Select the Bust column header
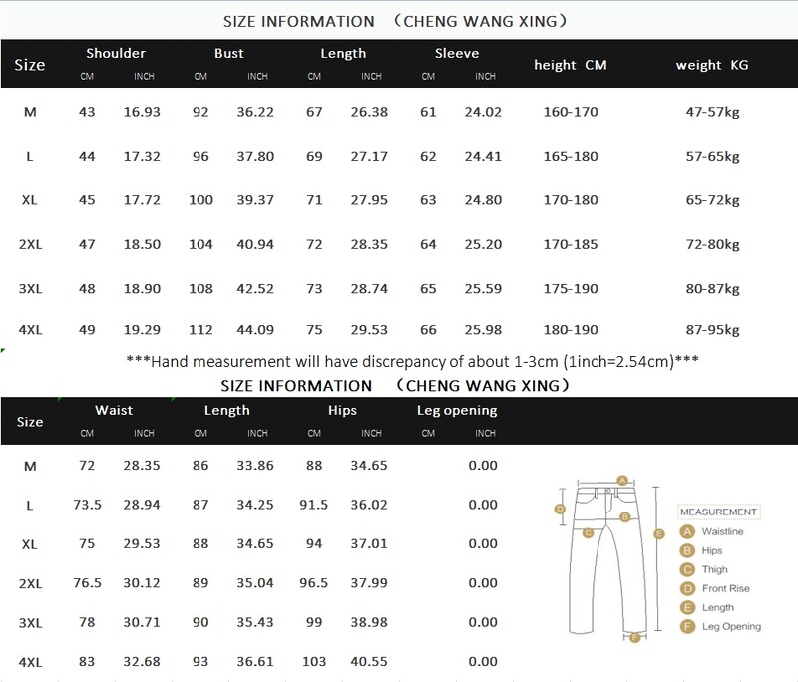The width and height of the screenshot is (798, 682). [x=228, y=54]
